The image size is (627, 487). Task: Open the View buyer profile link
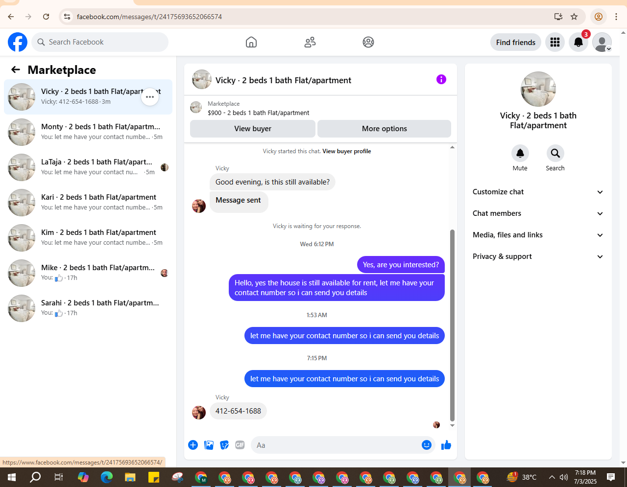tap(347, 151)
